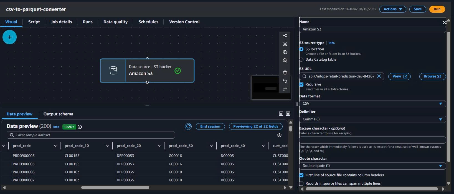
Task: Switch to the Script tab
Action: (x=34, y=22)
